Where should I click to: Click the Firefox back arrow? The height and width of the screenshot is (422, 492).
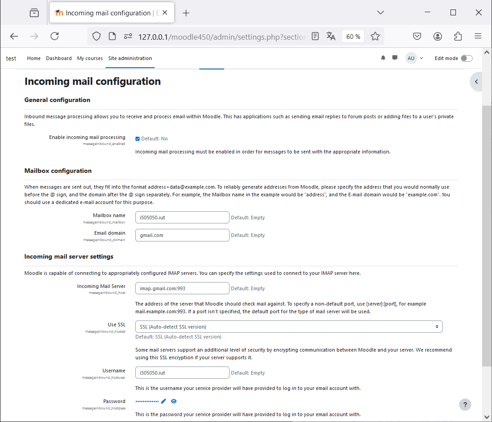pyautogui.click(x=14, y=37)
